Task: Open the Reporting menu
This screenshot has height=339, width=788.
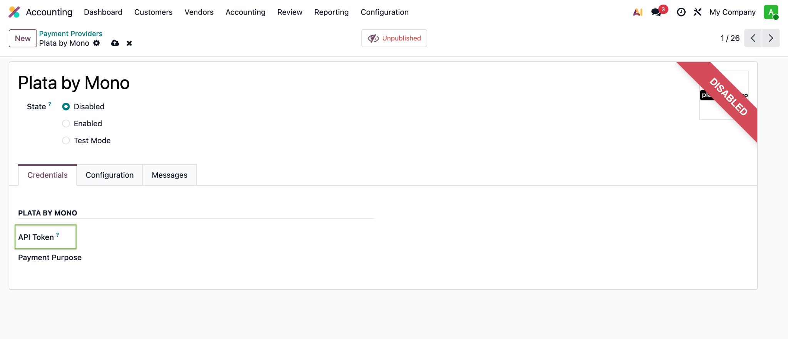Action: tap(331, 12)
